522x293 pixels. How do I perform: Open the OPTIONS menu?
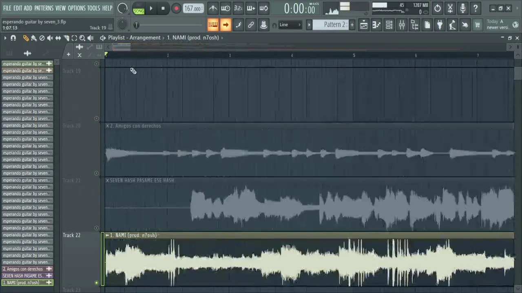tap(77, 8)
